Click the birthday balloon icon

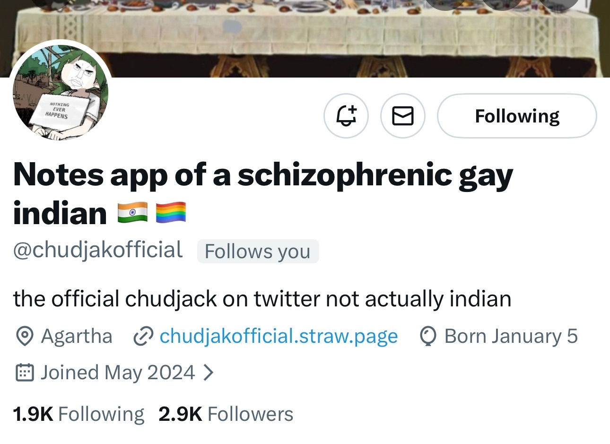[x=428, y=336]
